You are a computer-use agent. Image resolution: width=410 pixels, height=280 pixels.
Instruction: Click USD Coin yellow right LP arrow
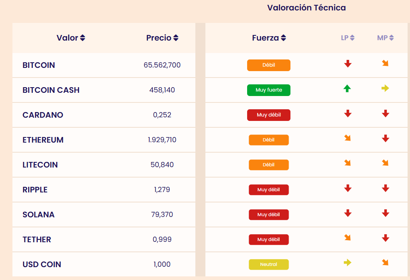click(x=347, y=263)
